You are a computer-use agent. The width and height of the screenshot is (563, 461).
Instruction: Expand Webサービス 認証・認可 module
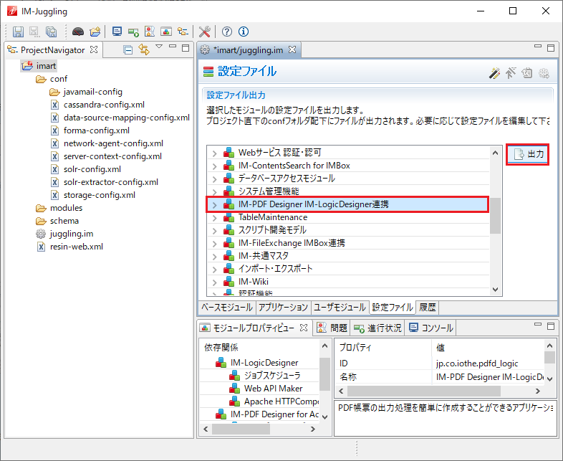215,153
